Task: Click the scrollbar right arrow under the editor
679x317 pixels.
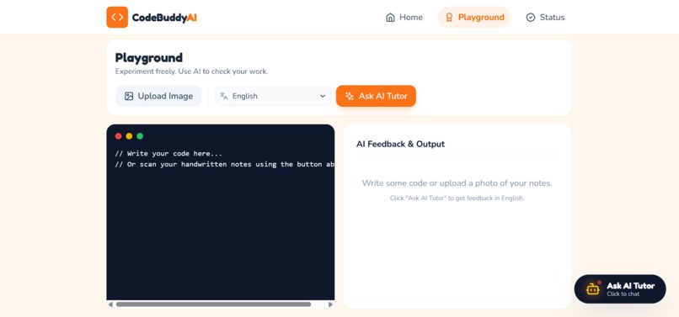Action: coord(330,304)
